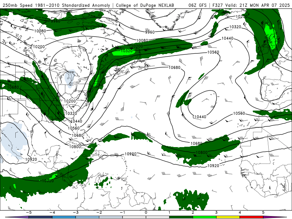Click the '10560' contour label near the Canary Islands
Viewport: 292px width, 219px height.
(x=239, y=114)
